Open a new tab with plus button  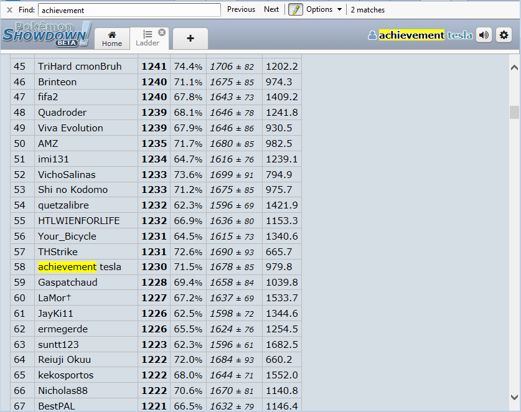click(190, 39)
